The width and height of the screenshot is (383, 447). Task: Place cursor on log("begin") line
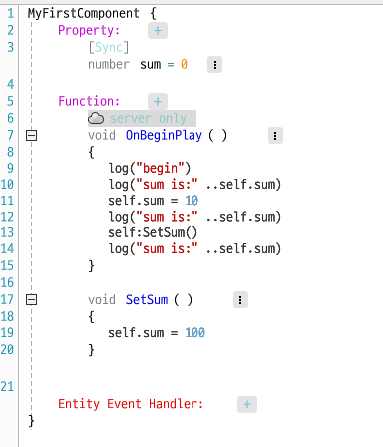[150, 168]
